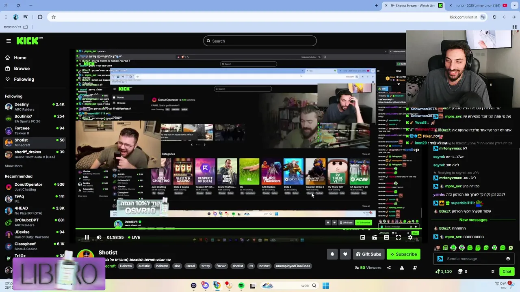Toggle theater mode in the player
This screenshot has height=292, width=520.
coord(386,238)
